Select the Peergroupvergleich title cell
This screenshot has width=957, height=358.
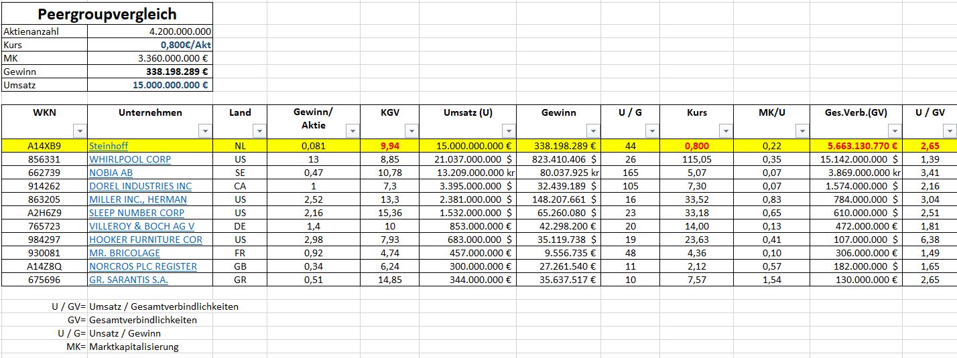pyautogui.click(x=107, y=14)
